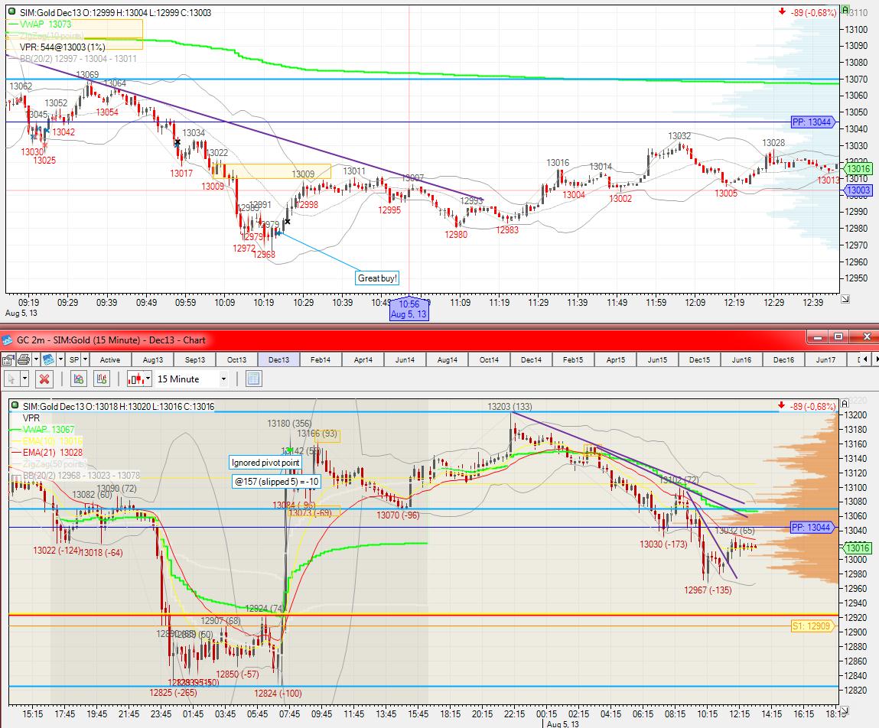The height and width of the screenshot is (728, 879).
Task: Open the Jun17 contract tab
Action: pyautogui.click(x=825, y=360)
